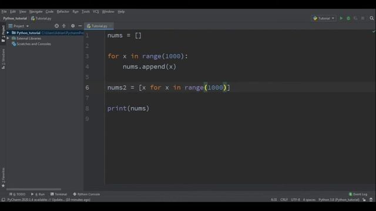Open the VCS menu
Screen dimensions: 376x211
pyautogui.click(x=96, y=12)
